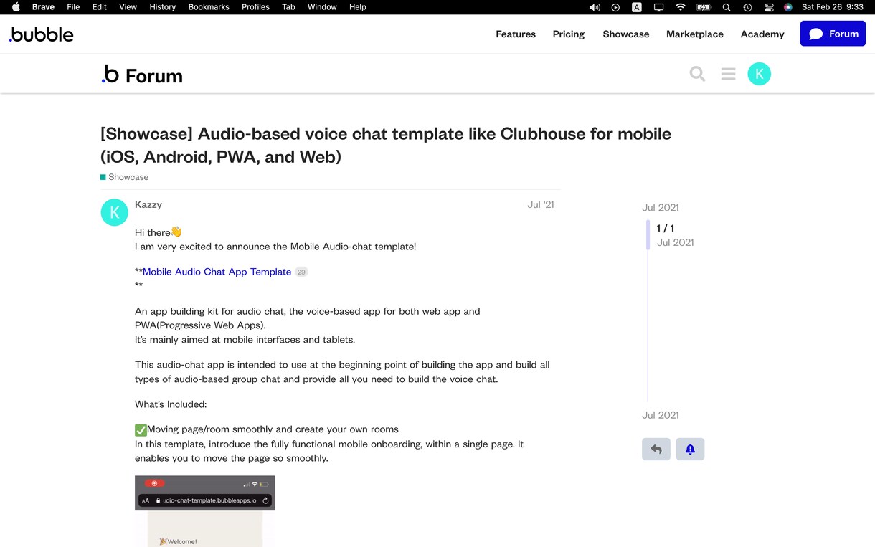Image resolution: width=875 pixels, height=547 pixels.
Task: Open the Academy page
Action: [762, 34]
